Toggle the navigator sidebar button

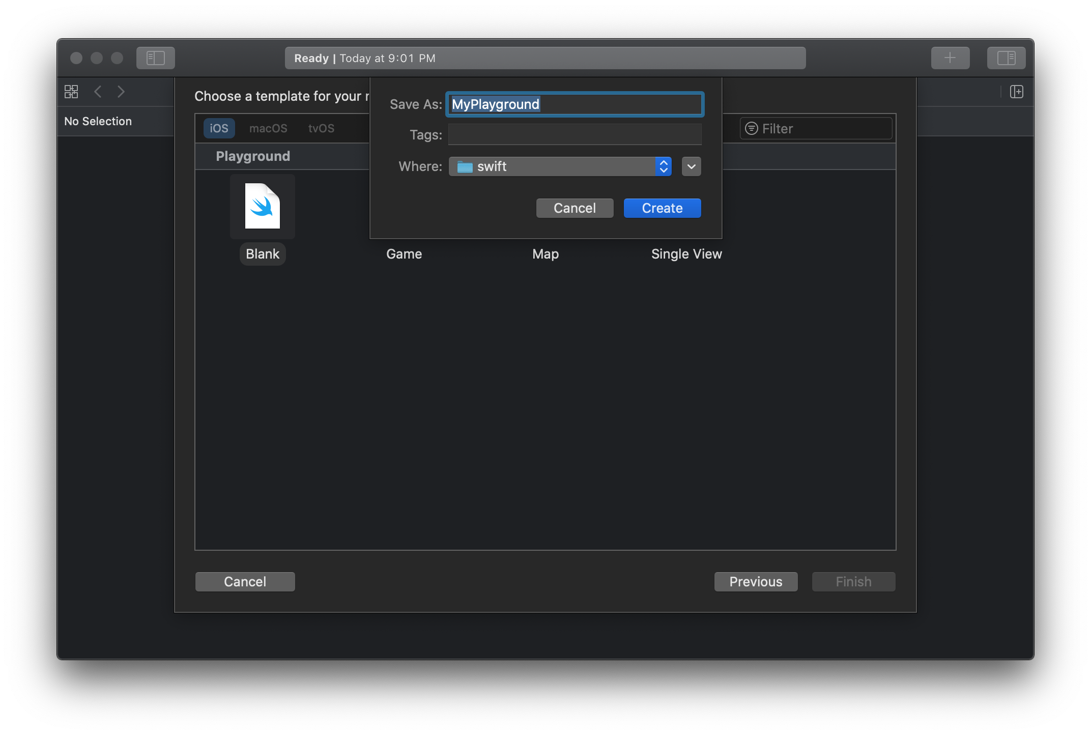155,58
